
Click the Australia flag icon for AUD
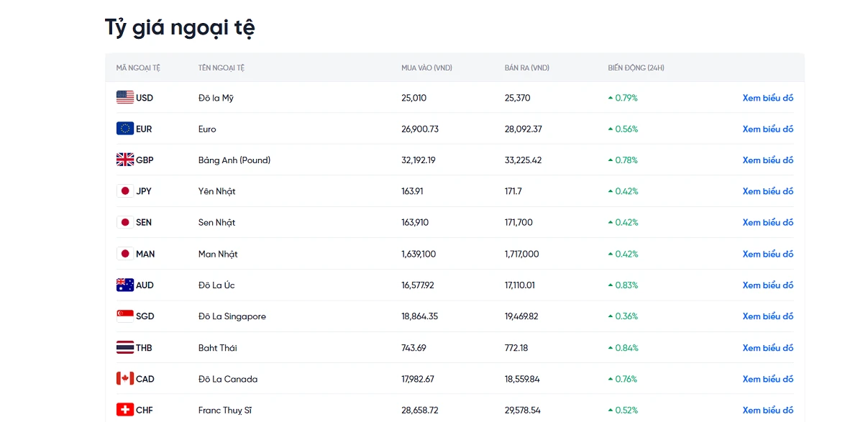125,285
